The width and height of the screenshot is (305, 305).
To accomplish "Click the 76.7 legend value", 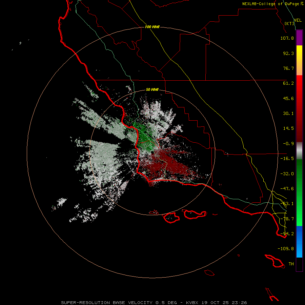I will [288, 68].
